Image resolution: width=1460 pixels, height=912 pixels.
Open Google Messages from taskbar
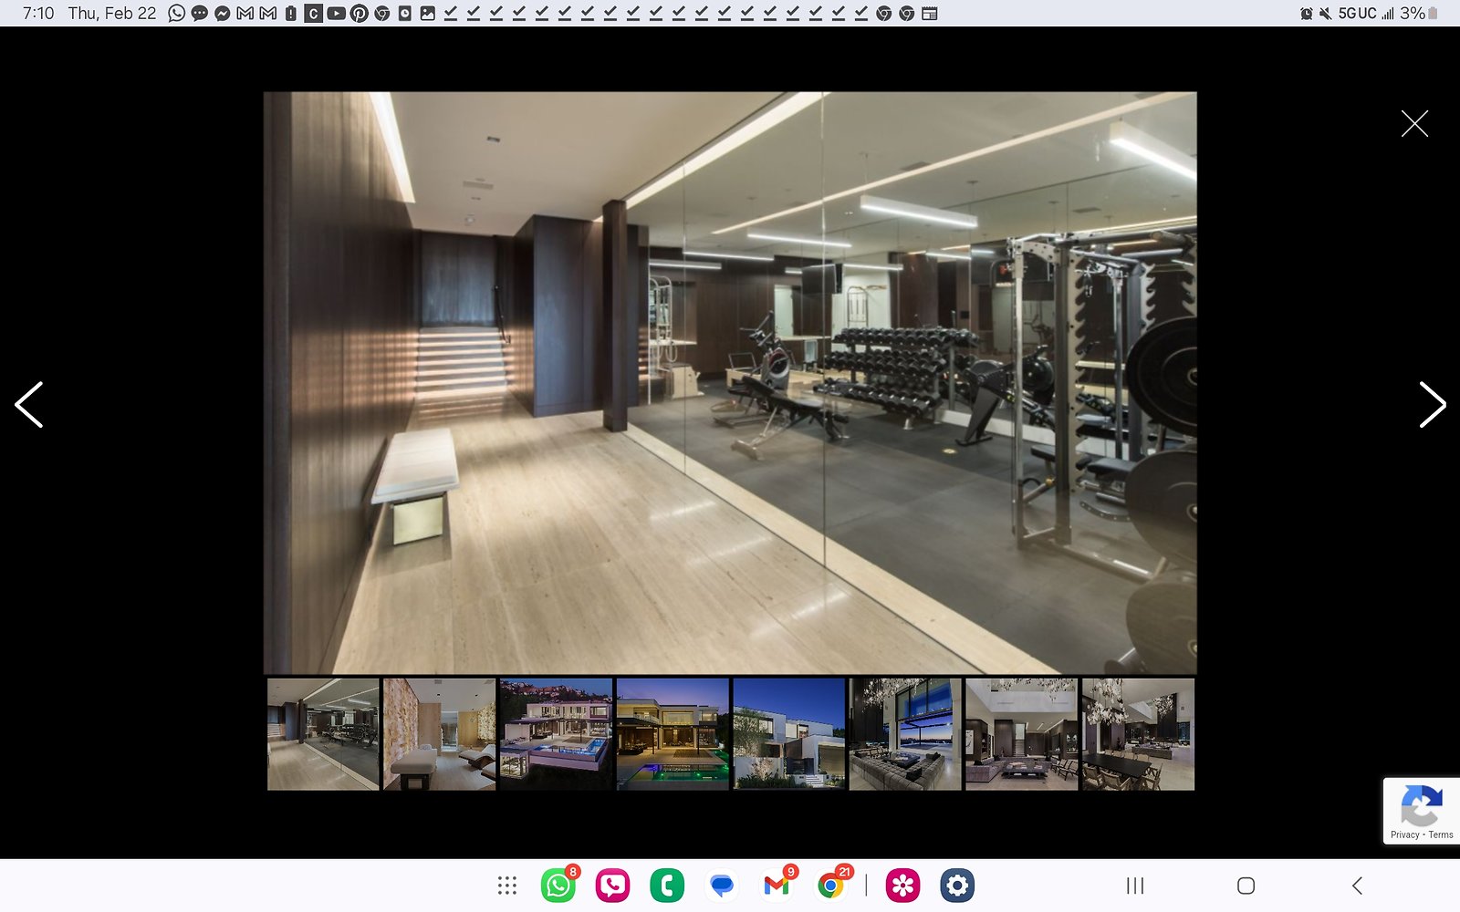point(722,886)
